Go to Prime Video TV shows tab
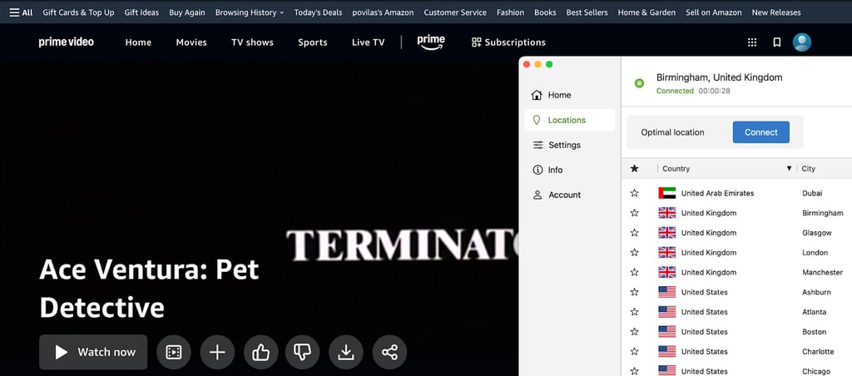 (252, 42)
